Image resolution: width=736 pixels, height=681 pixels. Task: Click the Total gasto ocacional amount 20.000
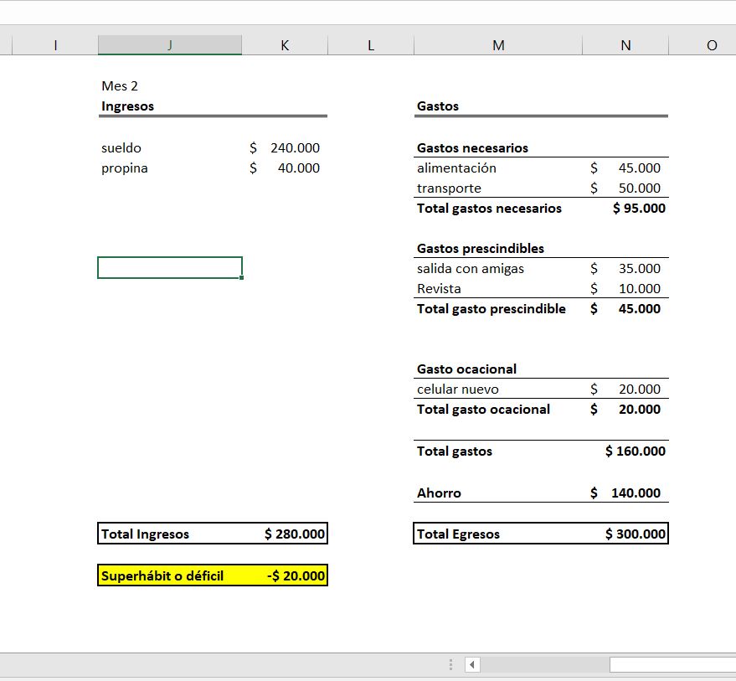click(x=625, y=410)
